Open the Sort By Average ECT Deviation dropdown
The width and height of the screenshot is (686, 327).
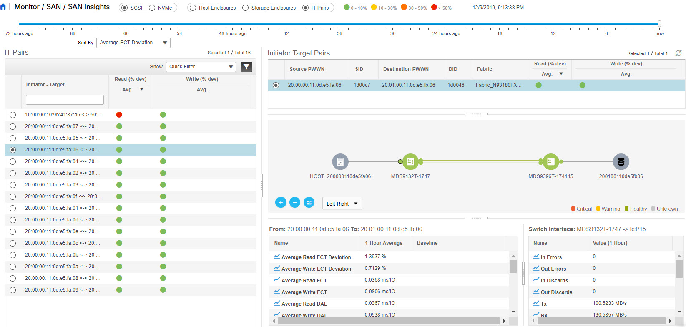(x=133, y=43)
